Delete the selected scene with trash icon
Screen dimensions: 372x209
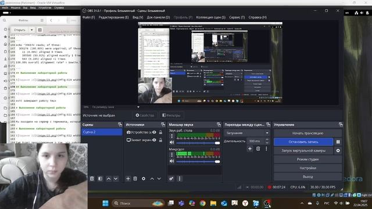tap(92, 179)
